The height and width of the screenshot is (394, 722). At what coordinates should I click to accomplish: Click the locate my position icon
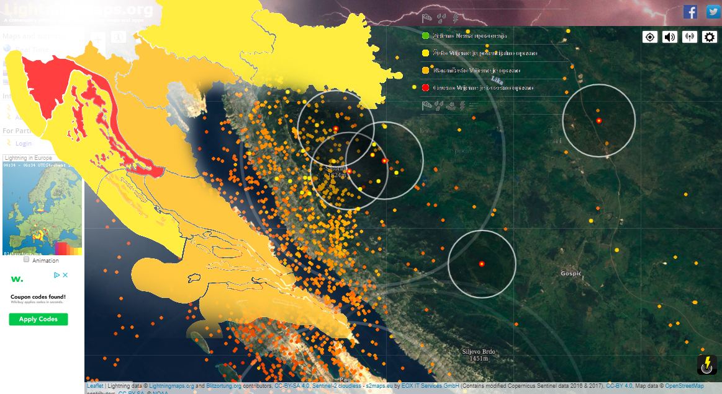coord(649,37)
